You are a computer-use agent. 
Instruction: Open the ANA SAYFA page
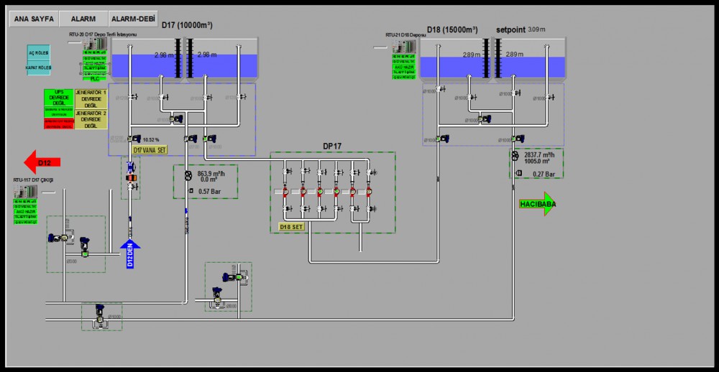tap(34, 19)
